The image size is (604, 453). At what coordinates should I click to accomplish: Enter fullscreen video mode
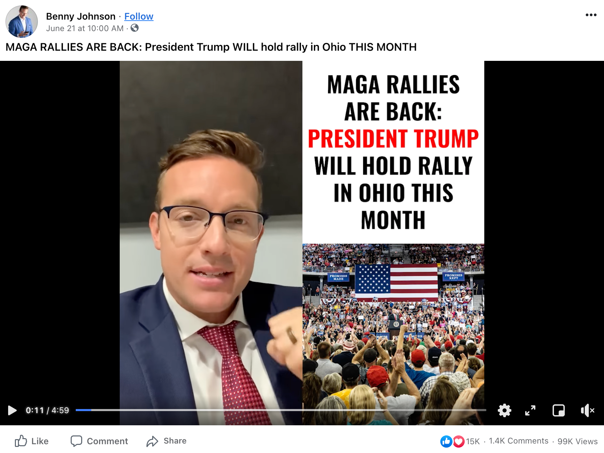530,410
